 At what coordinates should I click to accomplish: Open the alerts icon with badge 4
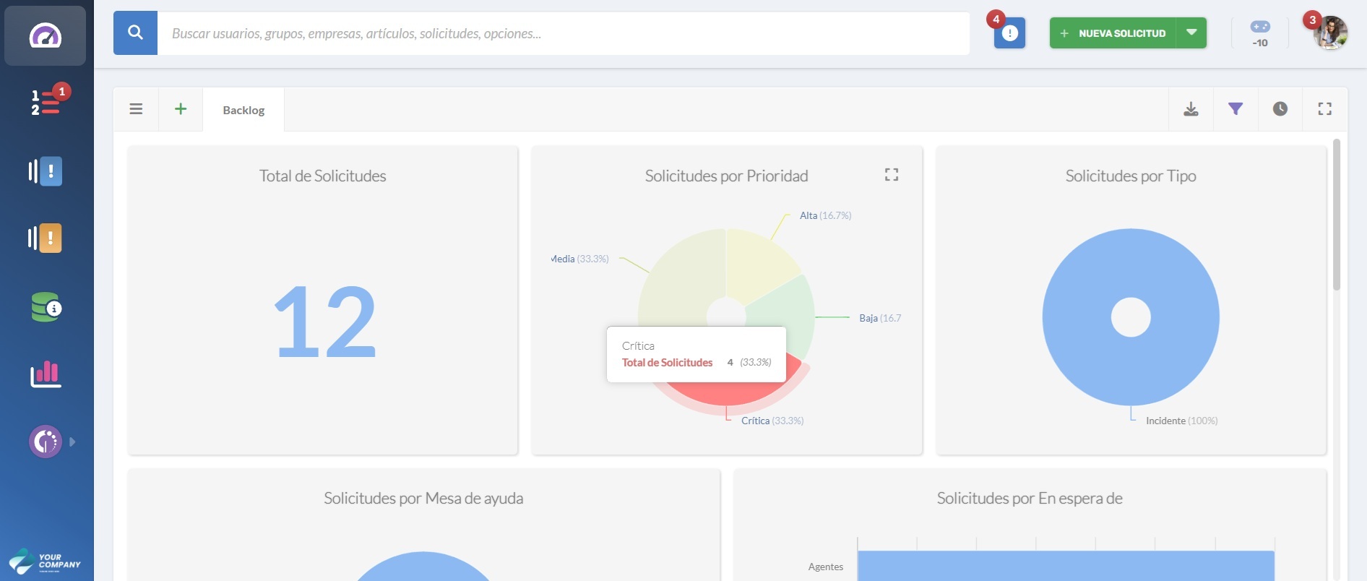click(x=1009, y=33)
